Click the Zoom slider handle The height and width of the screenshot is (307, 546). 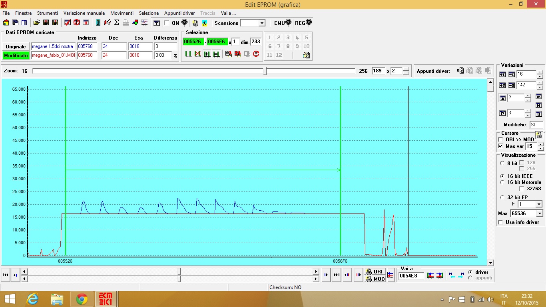[265, 71]
